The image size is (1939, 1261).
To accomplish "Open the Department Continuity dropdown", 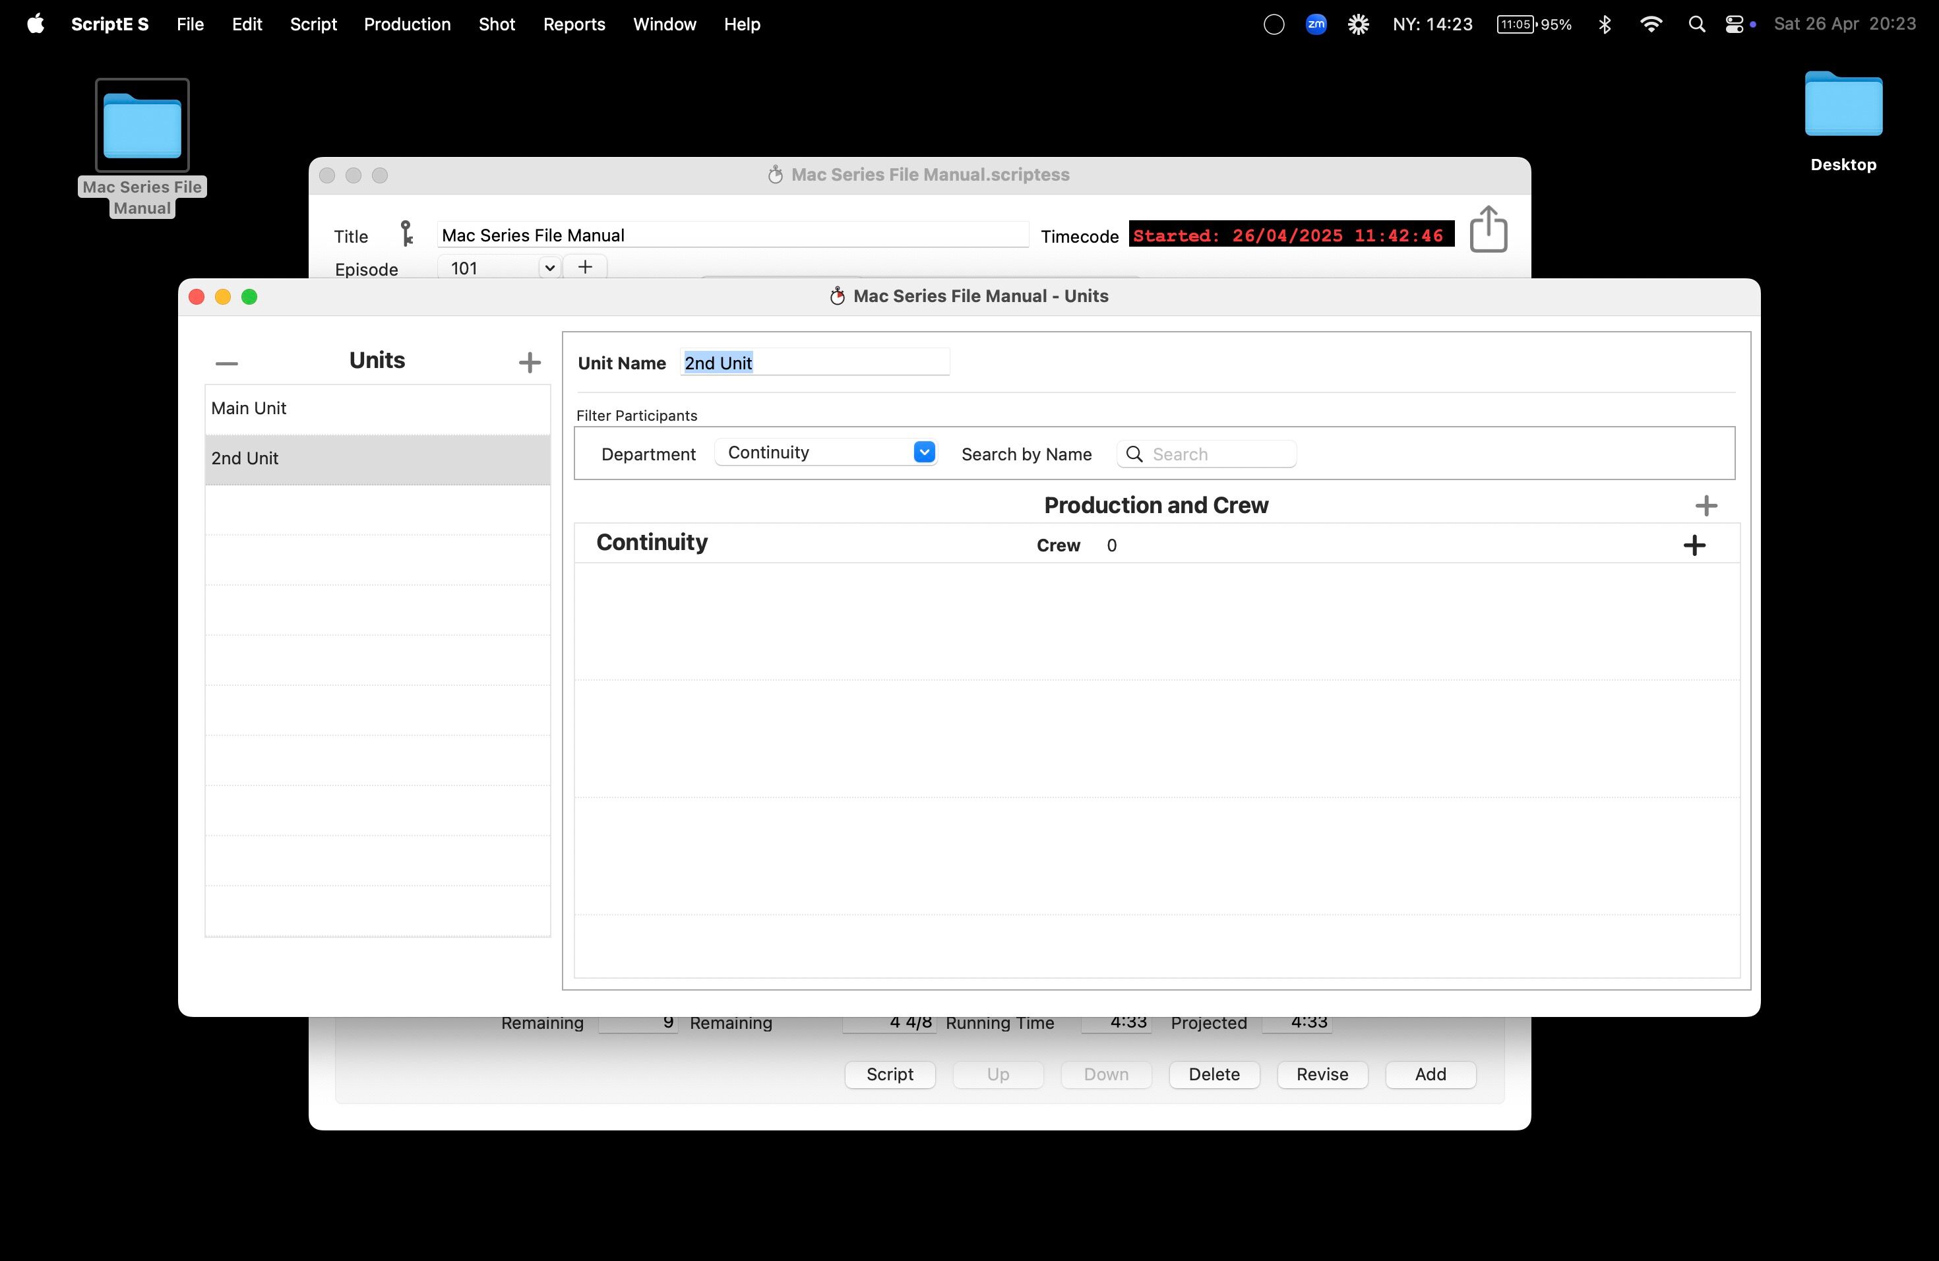I will (x=924, y=452).
